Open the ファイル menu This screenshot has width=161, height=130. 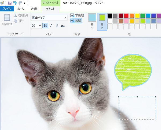tap(7, 9)
